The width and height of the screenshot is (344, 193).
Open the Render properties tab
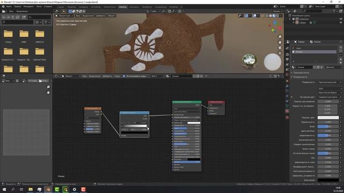coord(287,54)
